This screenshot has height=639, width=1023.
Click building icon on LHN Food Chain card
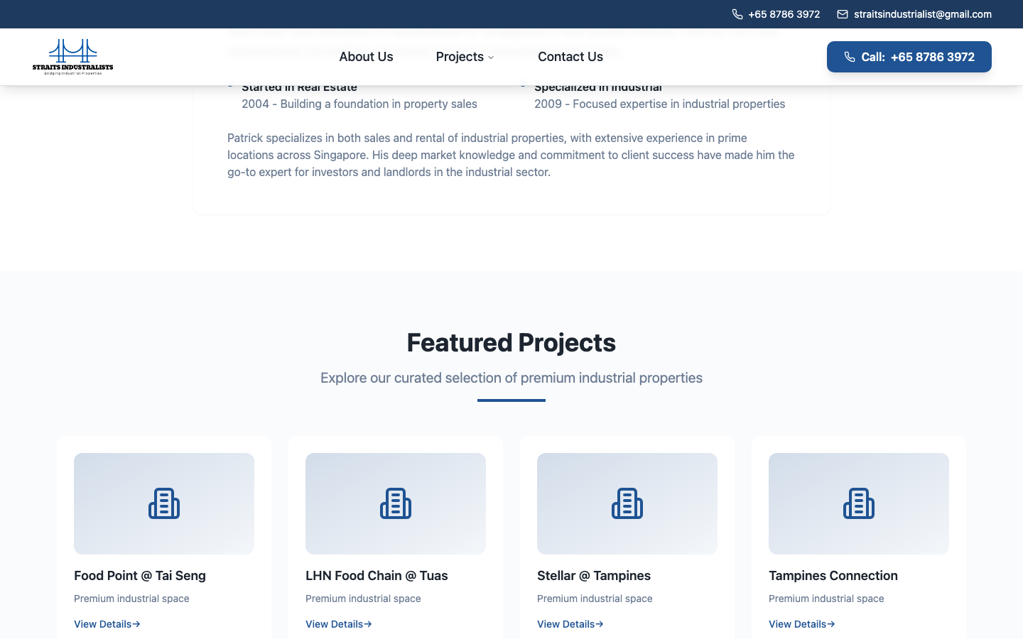pos(396,503)
